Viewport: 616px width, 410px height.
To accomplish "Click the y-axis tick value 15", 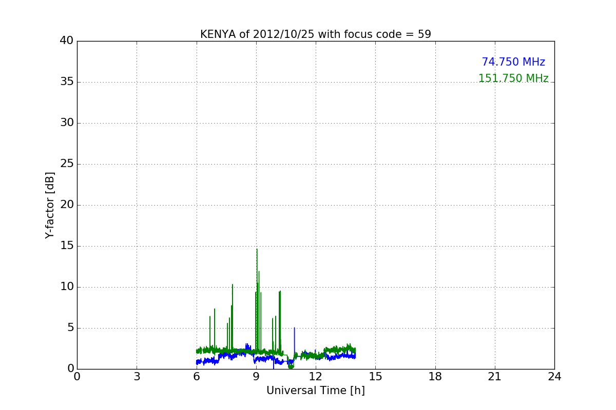I will (x=67, y=246).
